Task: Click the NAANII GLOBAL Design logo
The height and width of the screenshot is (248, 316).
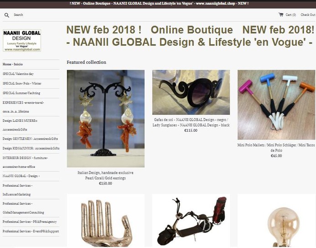Action: [x=22, y=41]
